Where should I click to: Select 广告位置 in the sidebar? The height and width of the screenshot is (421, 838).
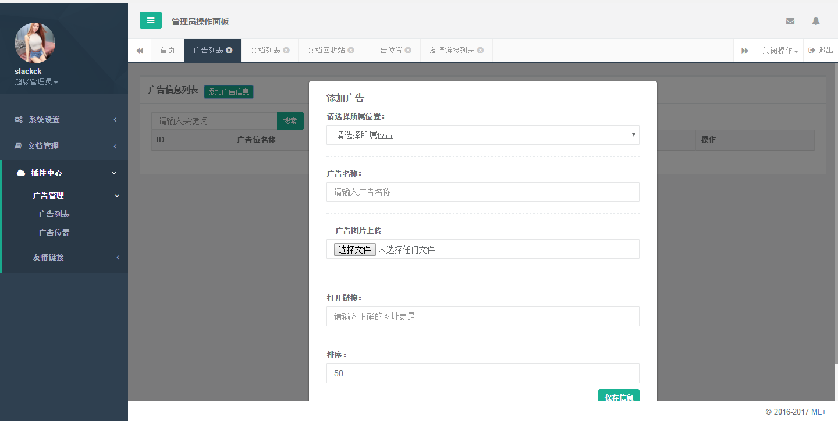(x=54, y=233)
